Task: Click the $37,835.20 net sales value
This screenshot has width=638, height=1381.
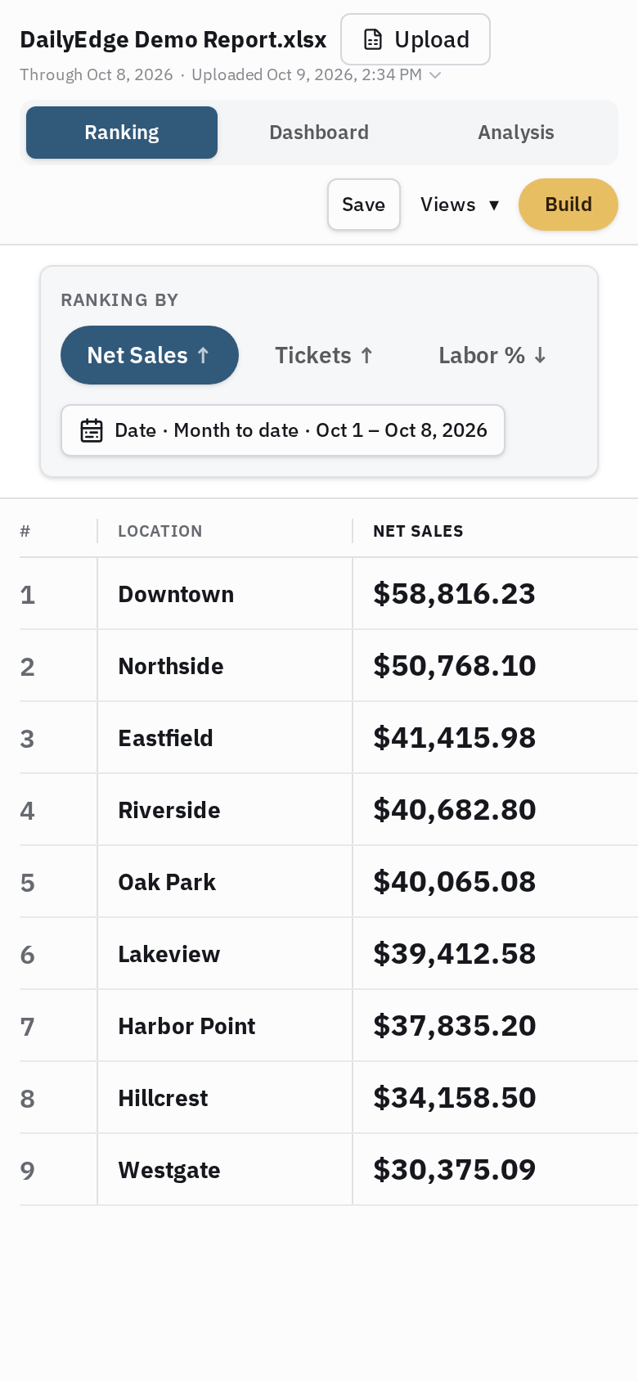Action: click(x=455, y=1026)
